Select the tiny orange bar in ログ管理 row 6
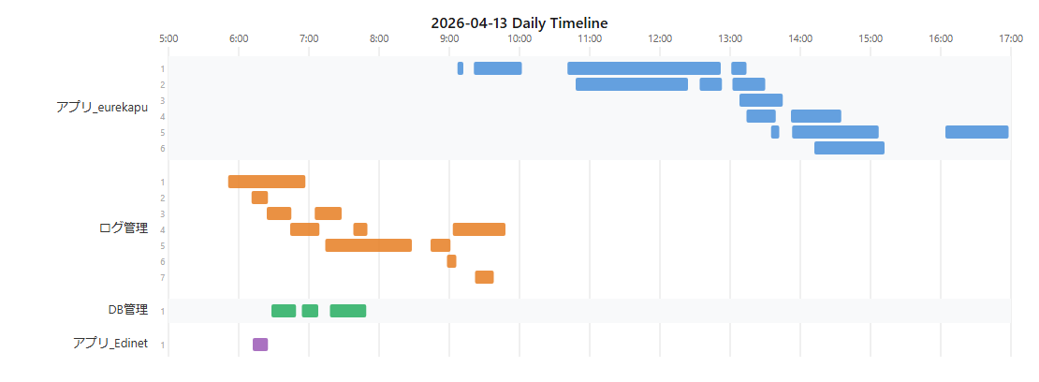The height and width of the screenshot is (382, 1039). (451, 261)
